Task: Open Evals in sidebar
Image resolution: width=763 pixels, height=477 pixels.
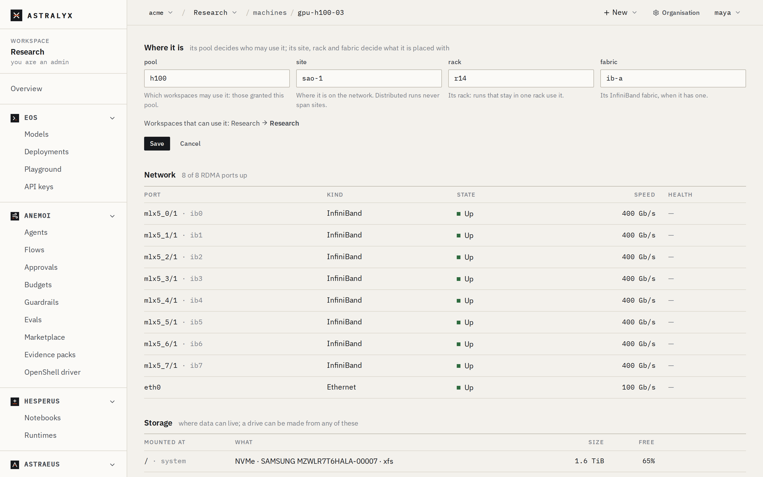Action: 33,320
